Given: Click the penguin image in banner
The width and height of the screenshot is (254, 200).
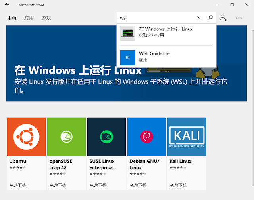Looking at the screenshot, I should [208, 72].
